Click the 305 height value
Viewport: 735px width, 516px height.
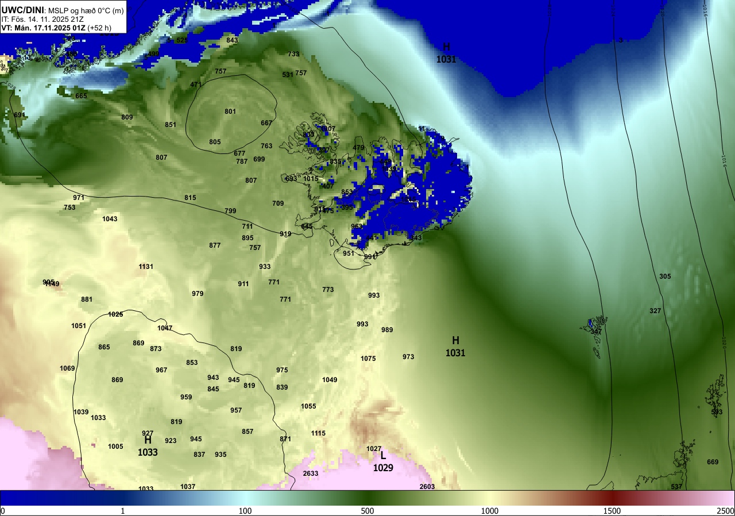[x=665, y=276]
